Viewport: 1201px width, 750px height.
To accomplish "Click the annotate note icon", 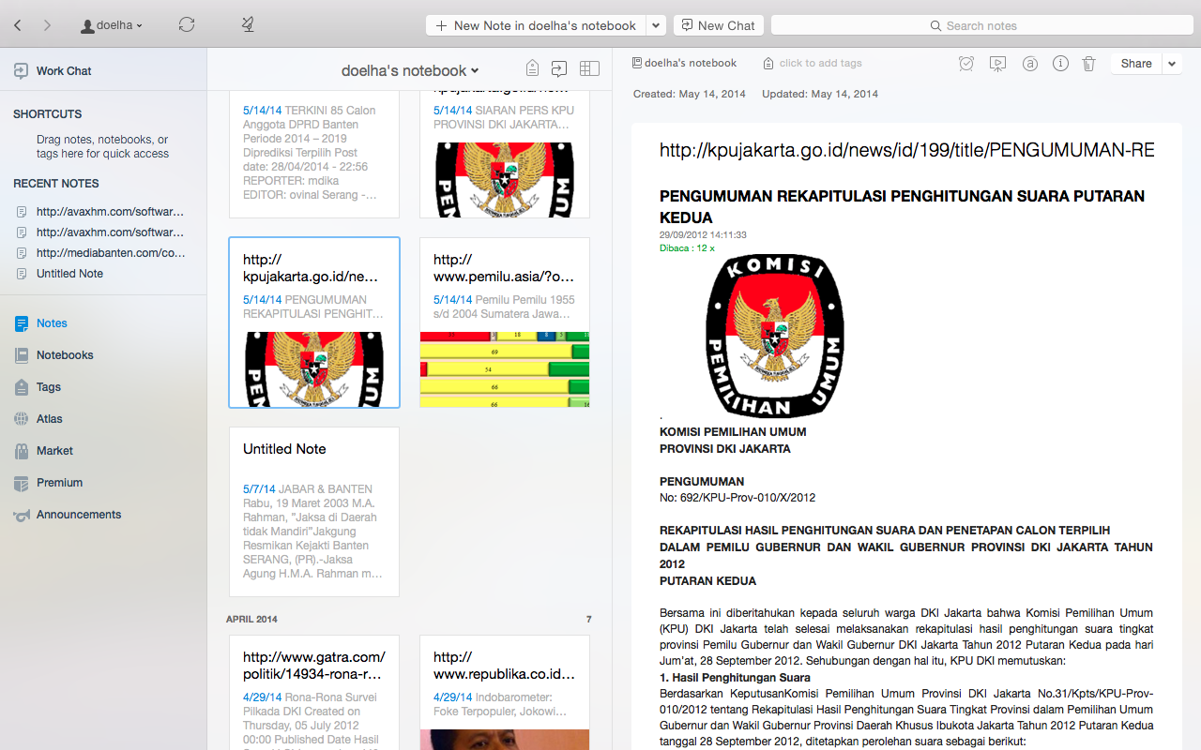I will (1029, 64).
